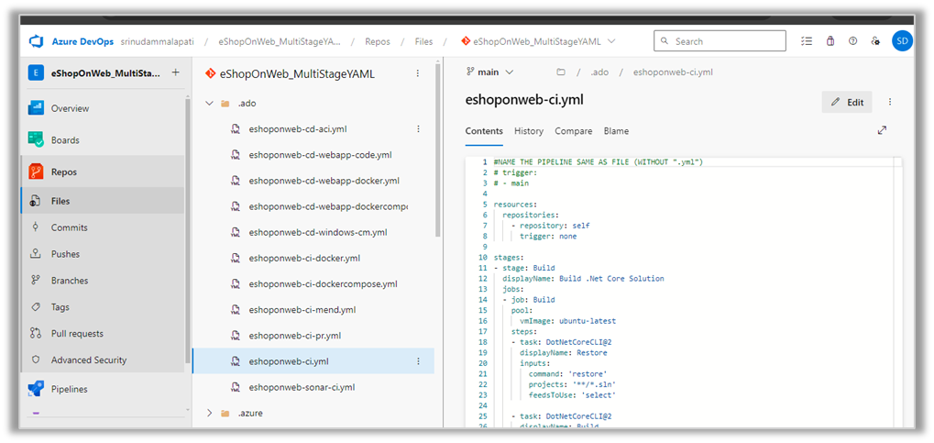Click the Files breadcrumb link
Screen dimensions: 934x443
(424, 42)
